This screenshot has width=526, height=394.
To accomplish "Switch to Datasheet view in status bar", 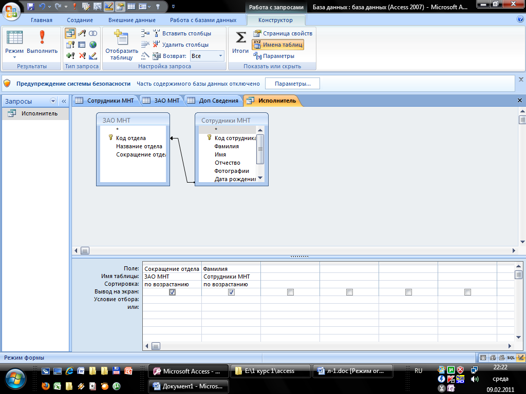I will 483,358.
